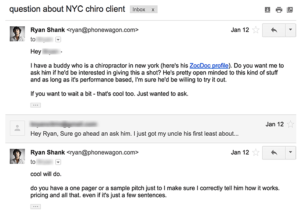Reply to Ryan's last email
This screenshot has width=302, height=215.
tap(274, 152)
